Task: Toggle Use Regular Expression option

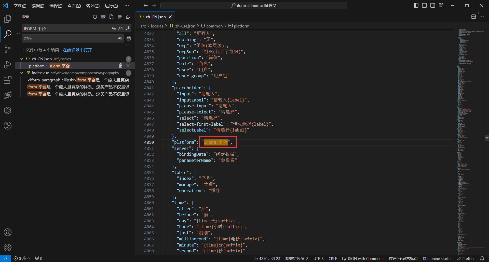Action: tap(128, 28)
